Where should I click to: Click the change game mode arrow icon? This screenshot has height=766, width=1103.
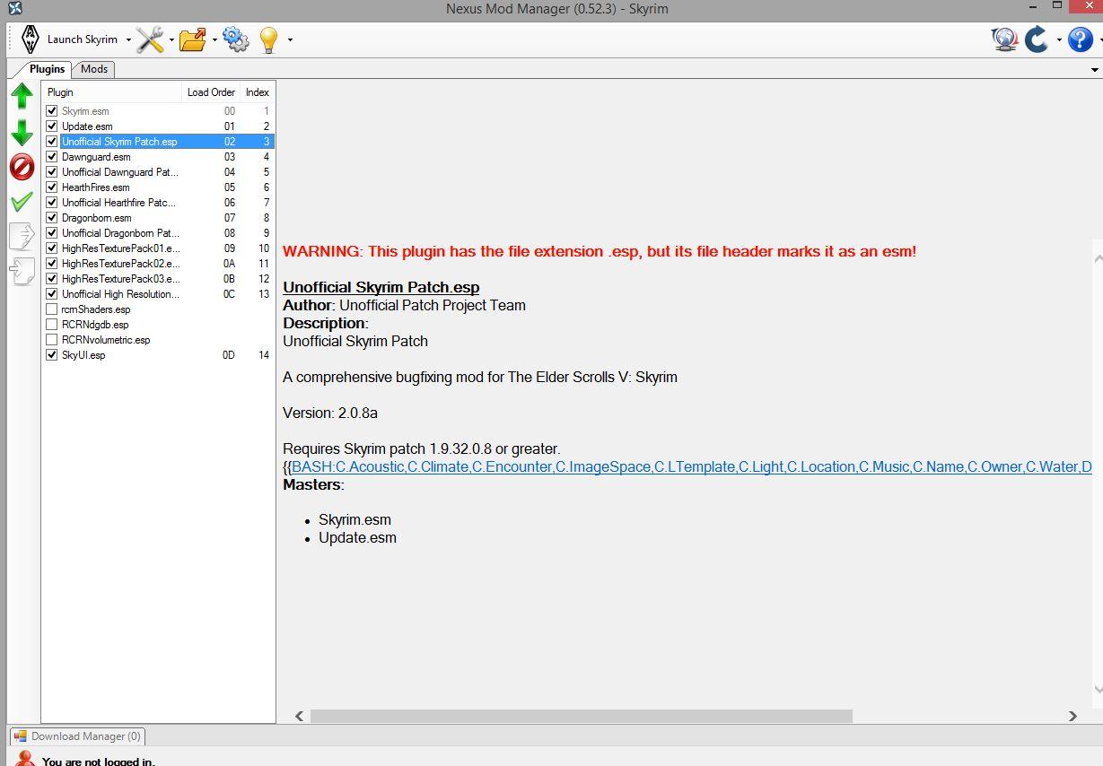(x=1037, y=39)
